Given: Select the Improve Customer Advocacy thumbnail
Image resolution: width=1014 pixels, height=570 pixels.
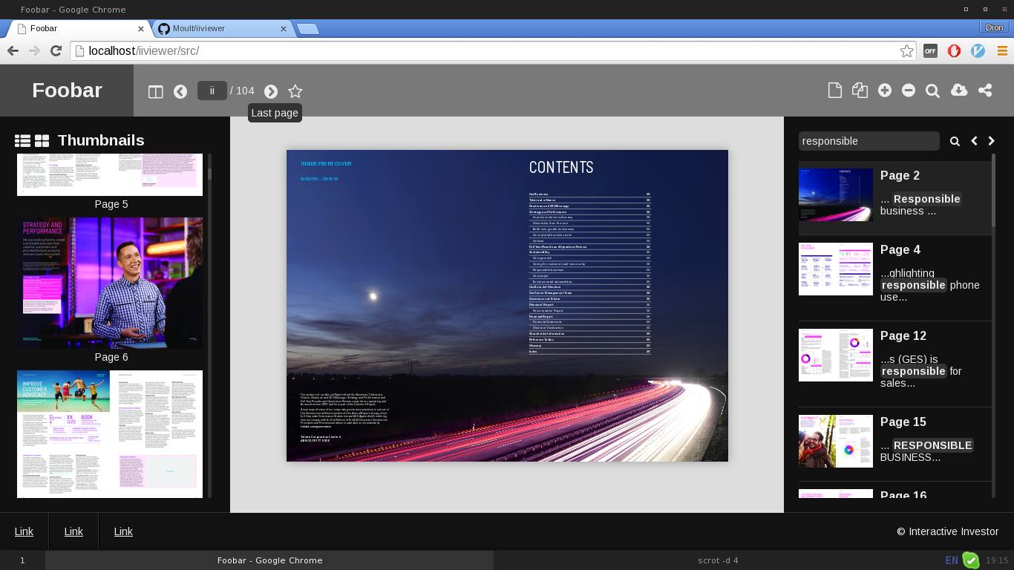Looking at the screenshot, I should point(110,434).
